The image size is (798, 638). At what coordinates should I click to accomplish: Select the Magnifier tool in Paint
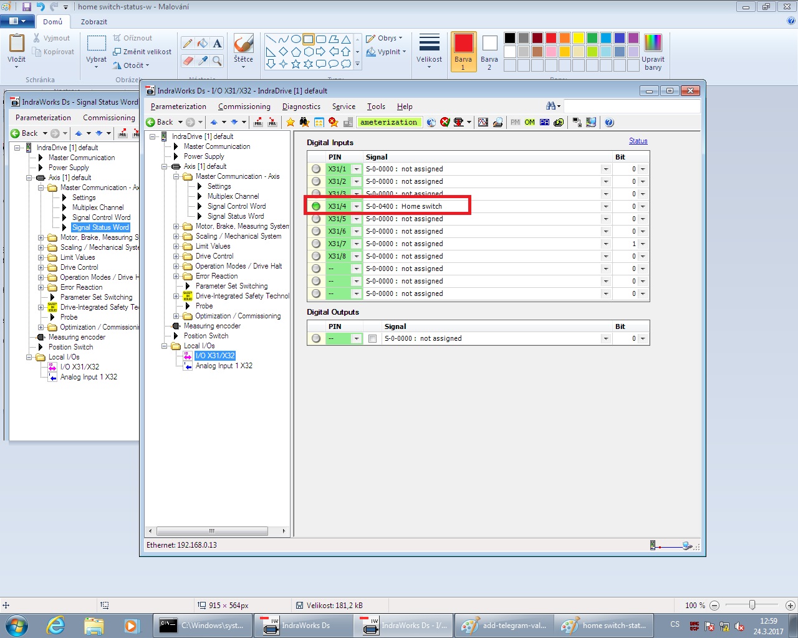(217, 60)
